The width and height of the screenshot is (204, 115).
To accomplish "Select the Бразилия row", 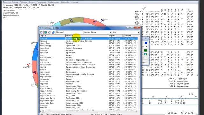I will 89,53.
